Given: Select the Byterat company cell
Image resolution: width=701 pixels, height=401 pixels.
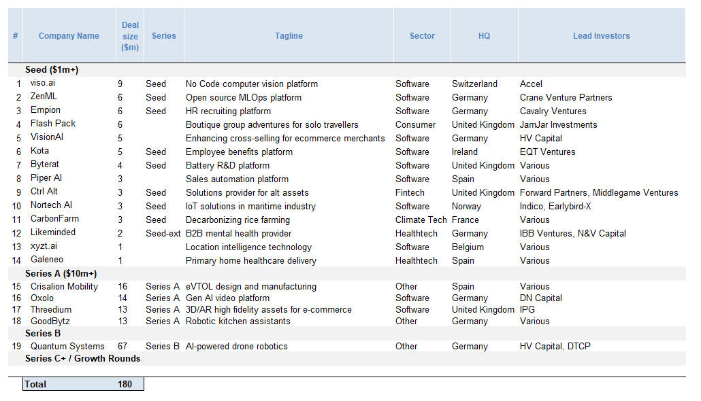Looking at the screenshot, I should (x=45, y=164).
